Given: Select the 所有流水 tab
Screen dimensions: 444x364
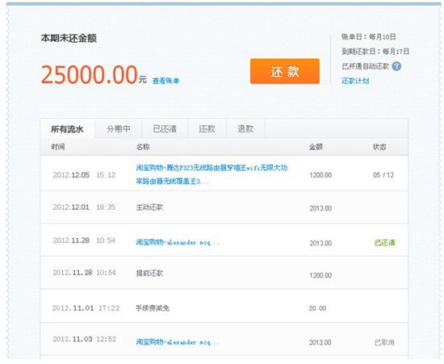Looking at the screenshot, I should [x=67, y=129].
